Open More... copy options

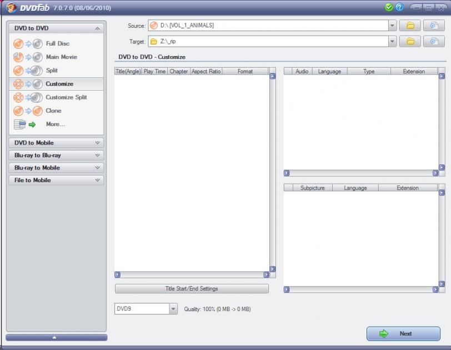tap(56, 124)
